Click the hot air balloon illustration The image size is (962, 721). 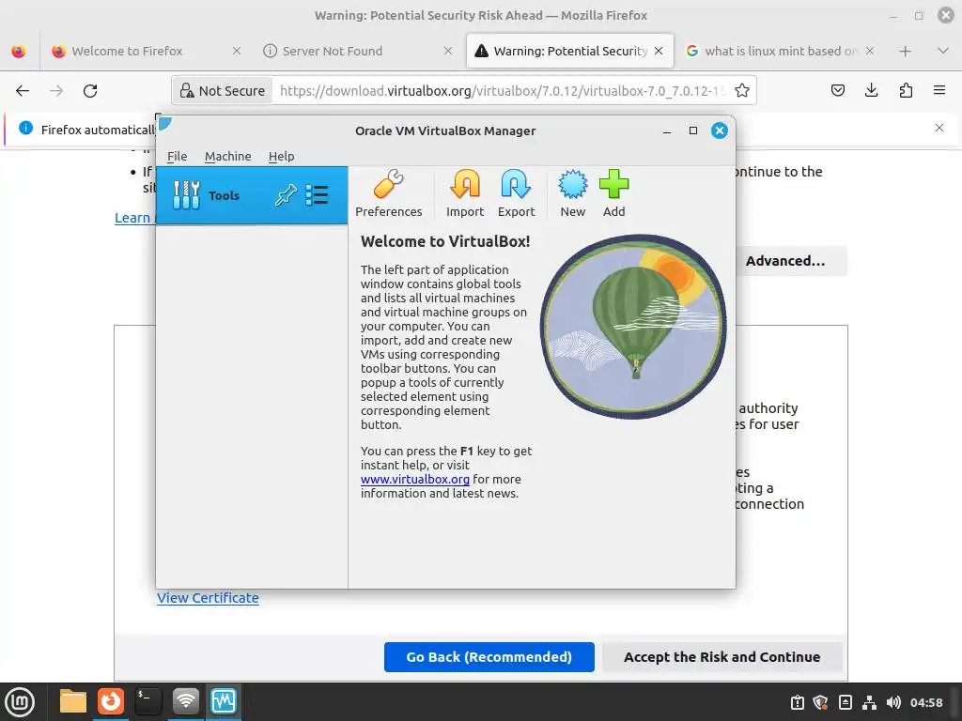[632, 327]
